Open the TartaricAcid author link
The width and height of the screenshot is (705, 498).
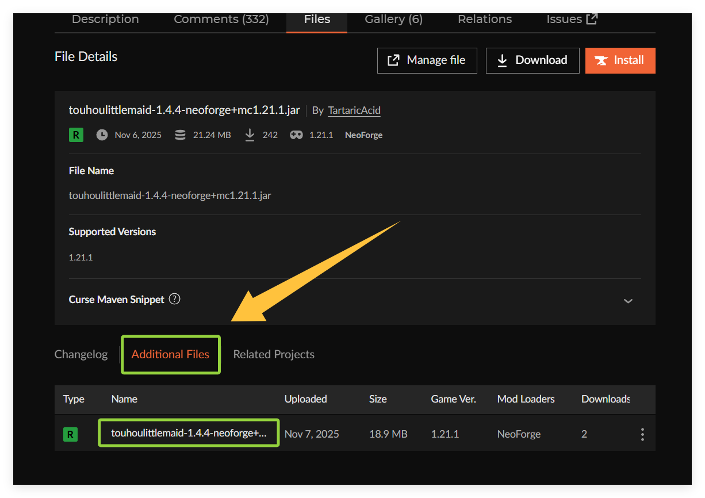click(x=354, y=110)
